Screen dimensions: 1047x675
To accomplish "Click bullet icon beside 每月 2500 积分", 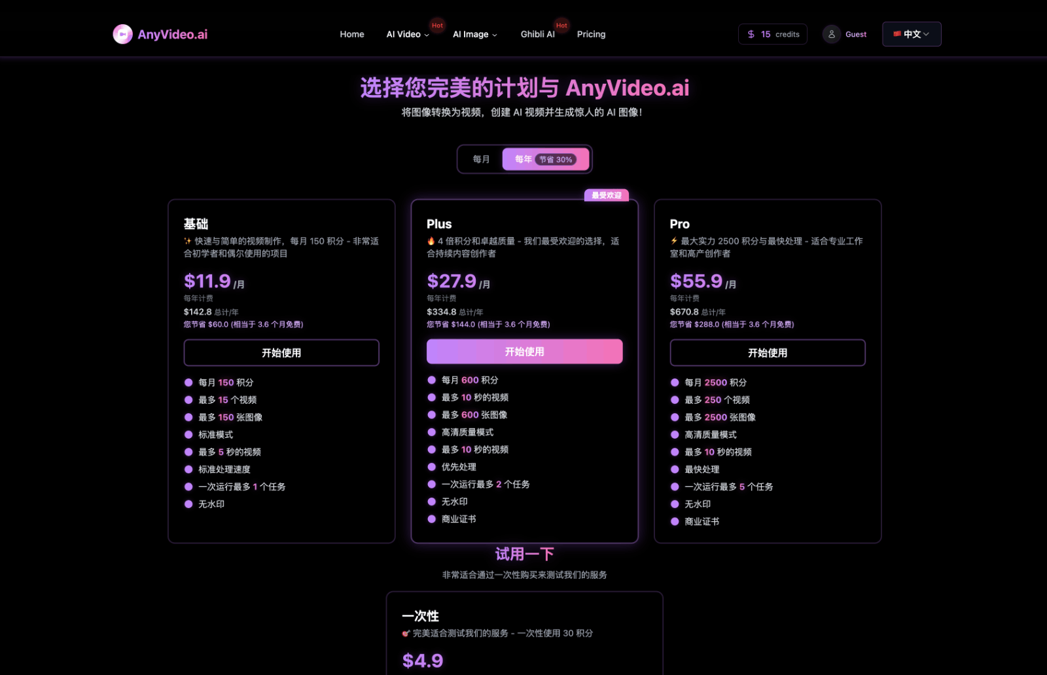I will tap(675, 382).
